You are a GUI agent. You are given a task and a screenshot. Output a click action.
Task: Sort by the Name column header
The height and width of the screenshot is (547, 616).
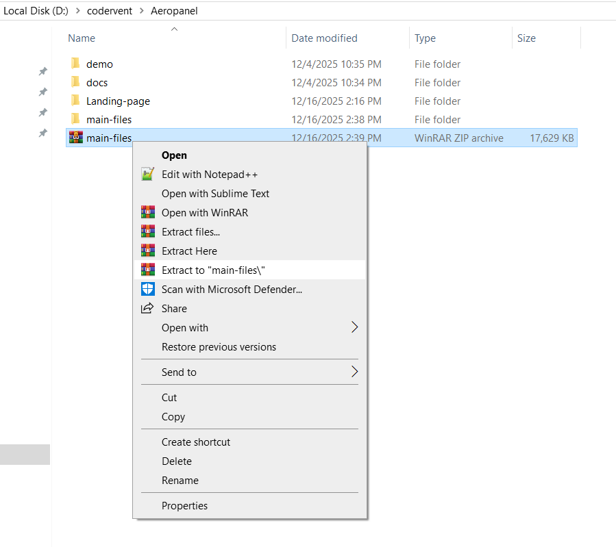point(82,38)
